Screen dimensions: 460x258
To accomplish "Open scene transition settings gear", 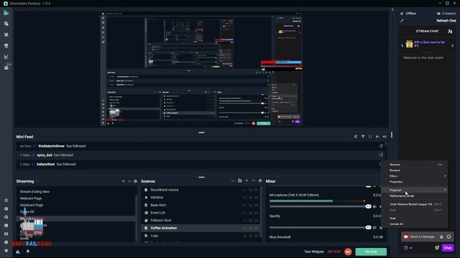I will coord(135,181).
